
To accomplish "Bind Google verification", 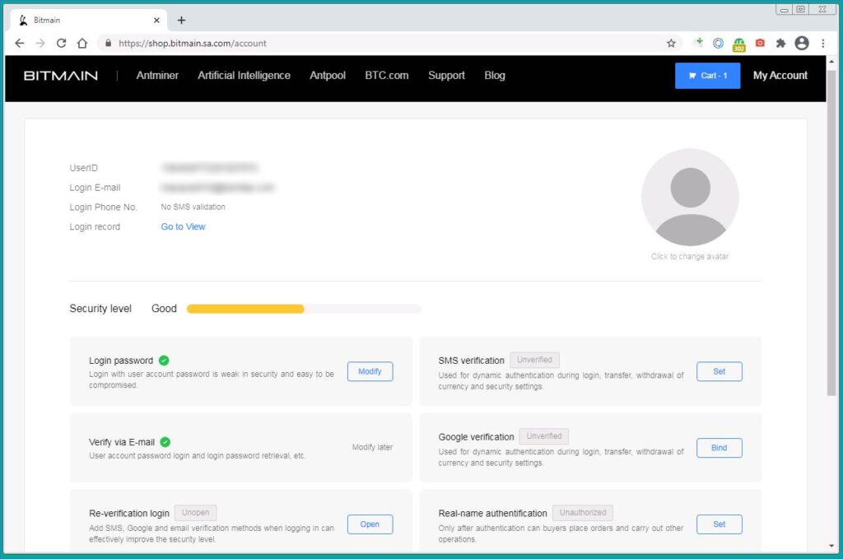I will click(720, 448).
